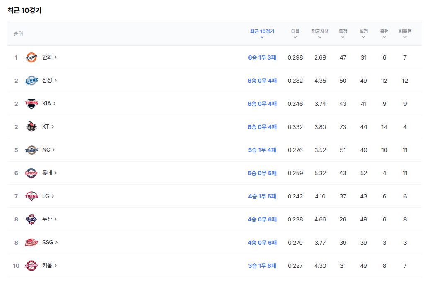Select 키움's batting average 0.227
The image size is (427, 281).
pos(295,266)
